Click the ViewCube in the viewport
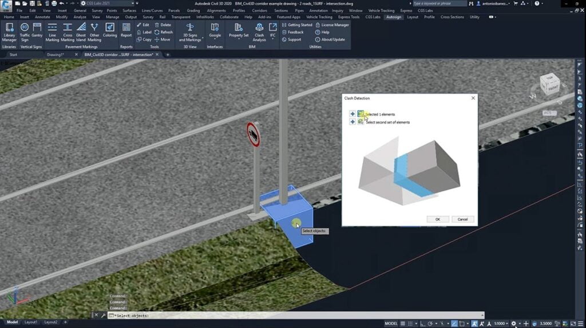Image resolution: width=586 pixels, height=328 pixels. [549, 86]
